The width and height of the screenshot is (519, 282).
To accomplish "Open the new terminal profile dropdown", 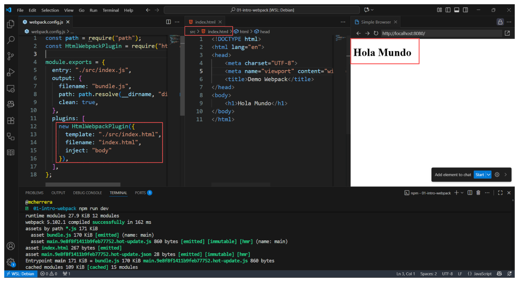I will coord(462,193).
